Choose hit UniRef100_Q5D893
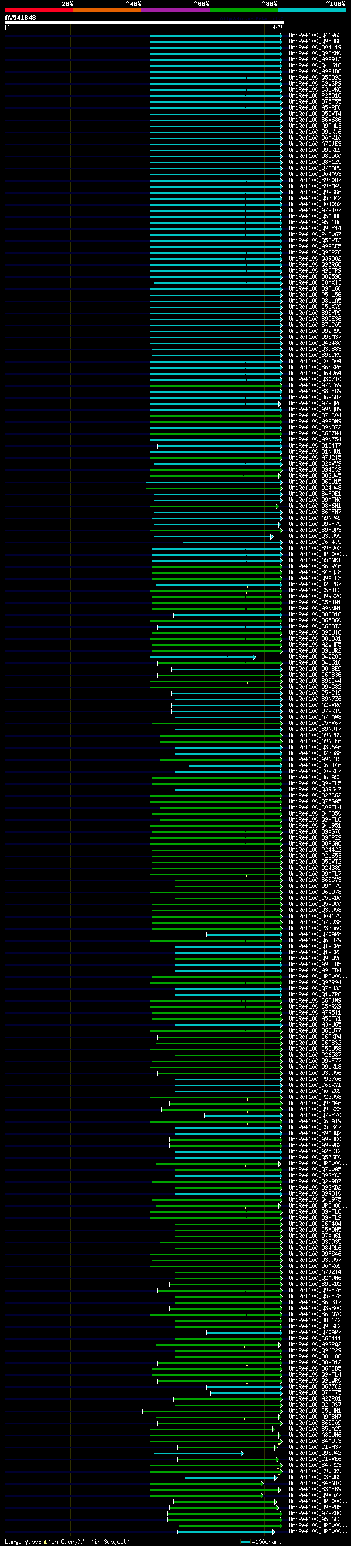 pos(315,77)
